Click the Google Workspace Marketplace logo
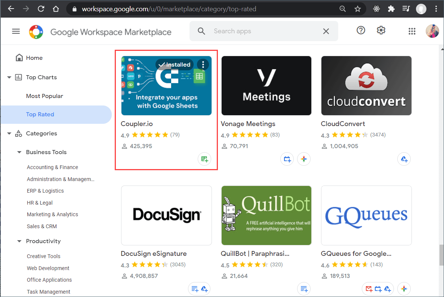The image size is (444, 297). (x=36, y=32)
